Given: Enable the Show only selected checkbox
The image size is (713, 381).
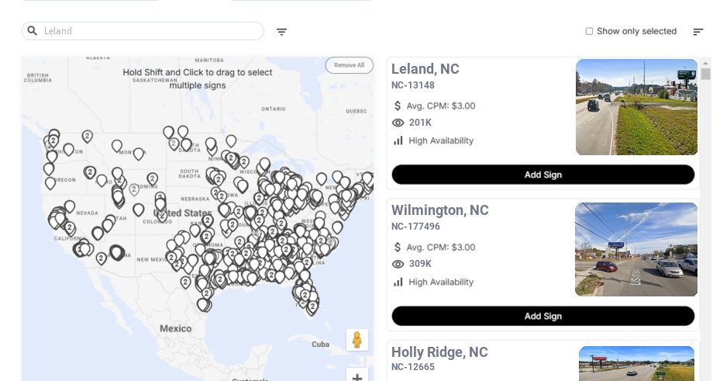Looking at the screenshot, I should (589, 31).
